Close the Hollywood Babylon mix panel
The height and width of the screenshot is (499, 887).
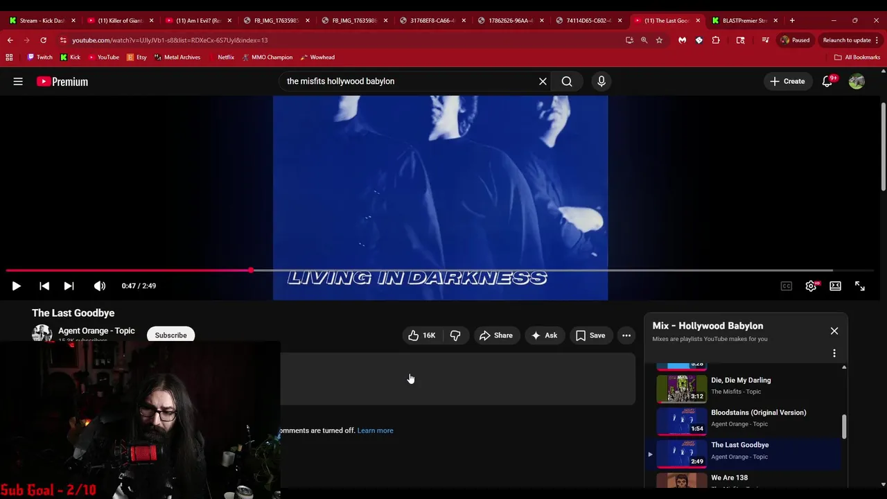(x=834, y=331)
